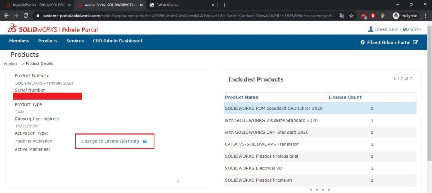432x193 pixels.
Task: Click the padlock site info icon
Action: [x=38, y=16]
